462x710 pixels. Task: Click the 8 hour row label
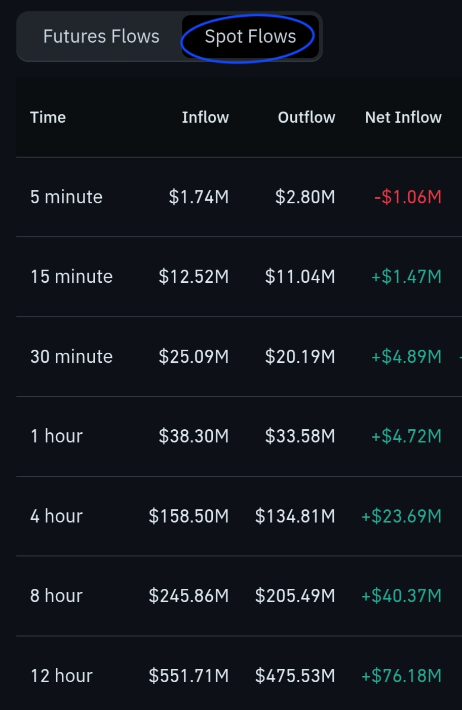(x=56, y=595)
